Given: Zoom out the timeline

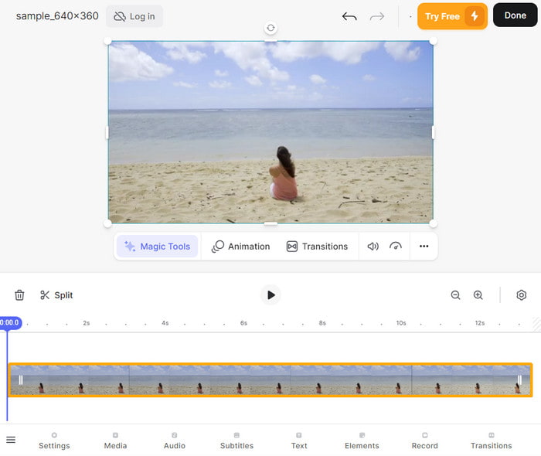Looking at the screenshot, I should (455, 295).
